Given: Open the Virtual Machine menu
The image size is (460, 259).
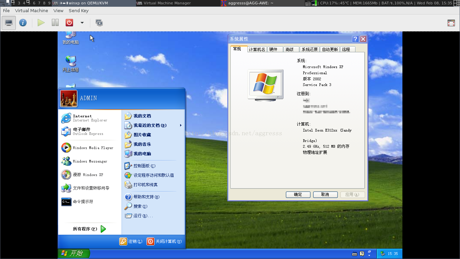Looking at the screenshot, I should pos(31,10).
